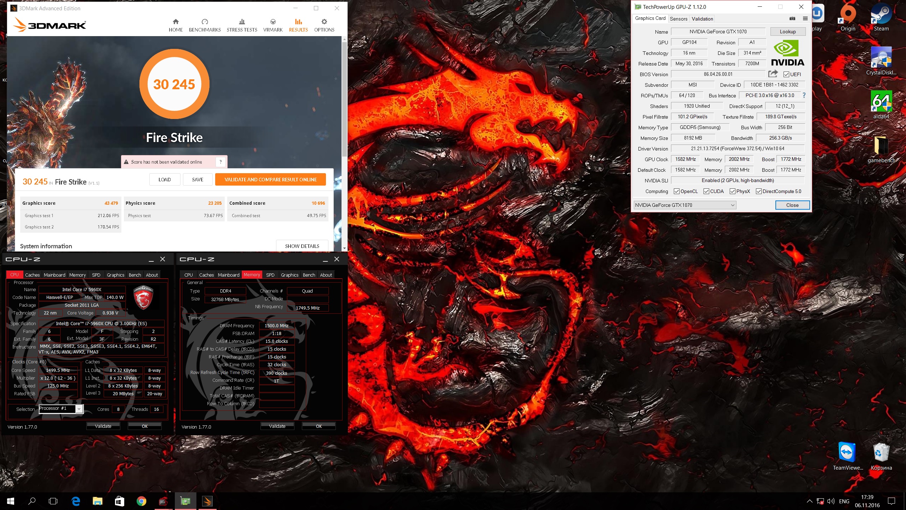Open SPD tab in right CPU-Z window
The height and width of the screenshot is (510, 906).
tap(270, 275)
